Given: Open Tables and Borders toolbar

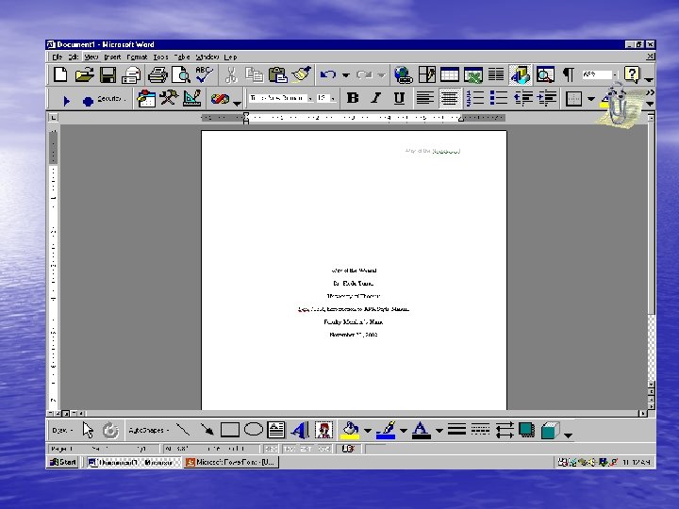Looking at the screenshot, I should (427, 74).
